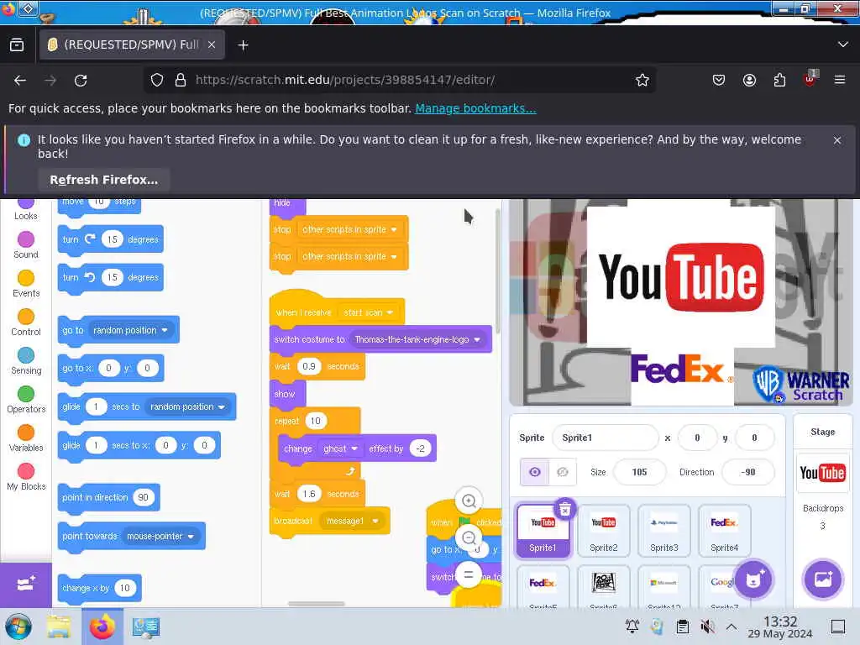Click the Direction value field
The height and width of the screenshot is (645, 860).
[748, 472]
